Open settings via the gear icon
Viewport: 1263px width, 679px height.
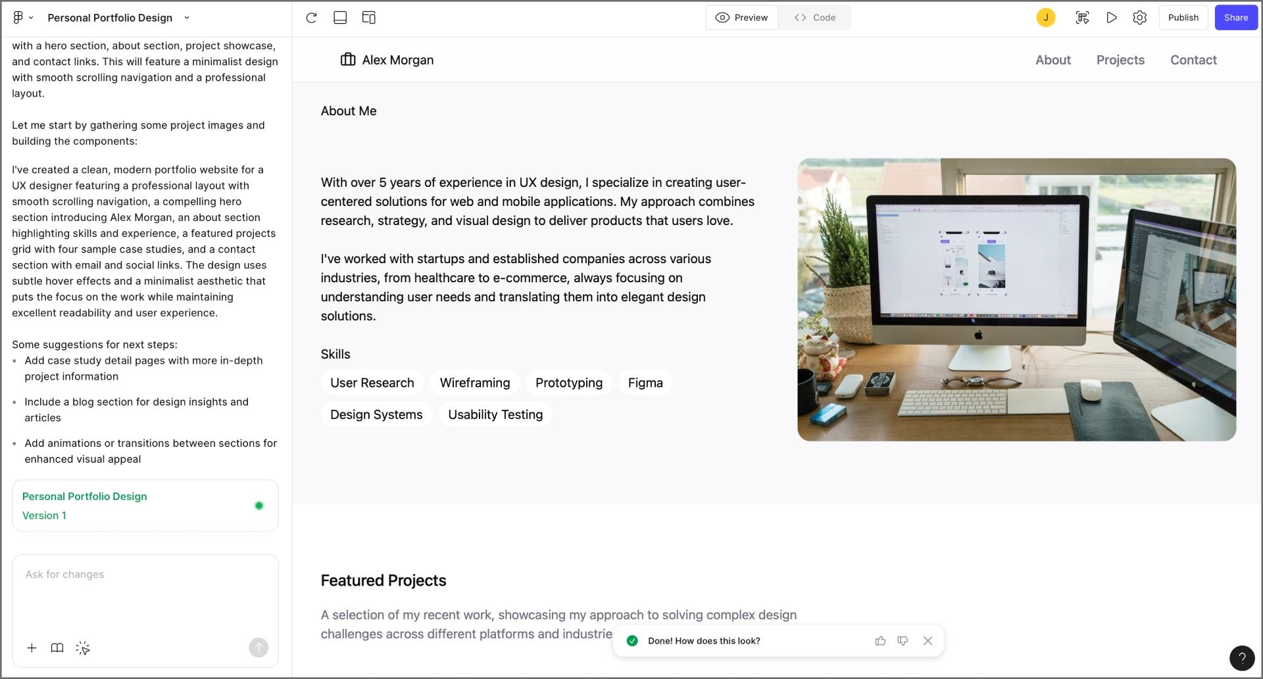(x=1139, y=18)
